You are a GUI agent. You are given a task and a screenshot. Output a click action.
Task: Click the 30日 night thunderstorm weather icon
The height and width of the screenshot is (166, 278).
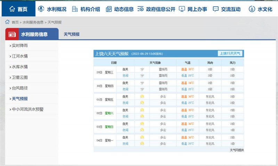142,89
